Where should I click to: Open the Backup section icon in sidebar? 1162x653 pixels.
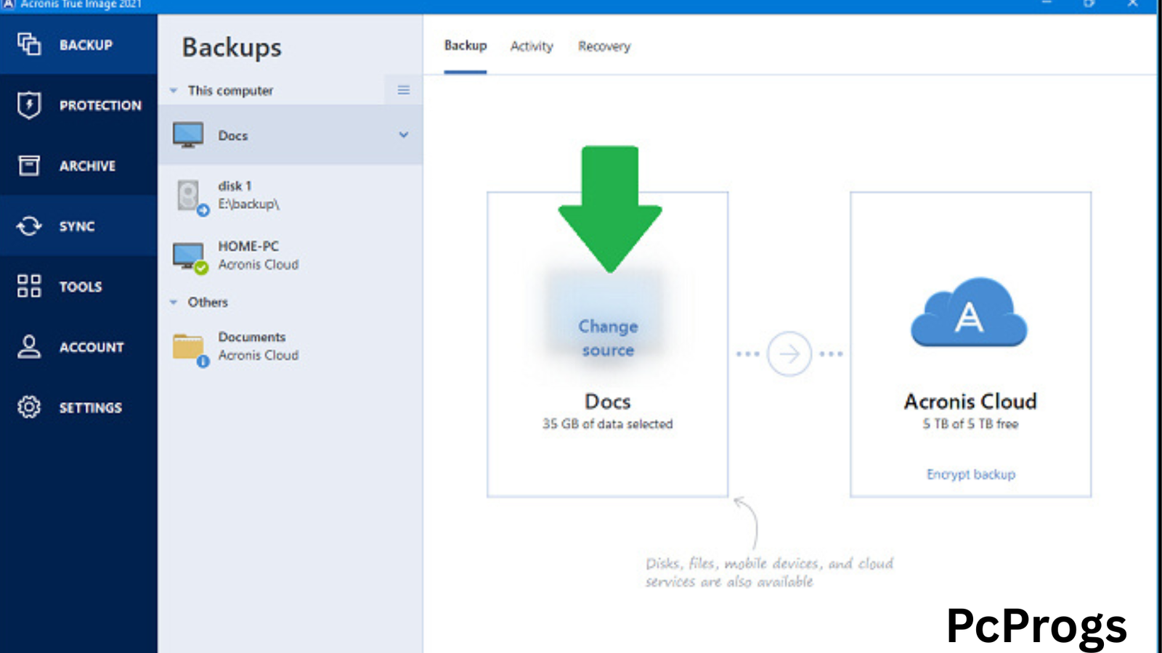tap(29, 44)
